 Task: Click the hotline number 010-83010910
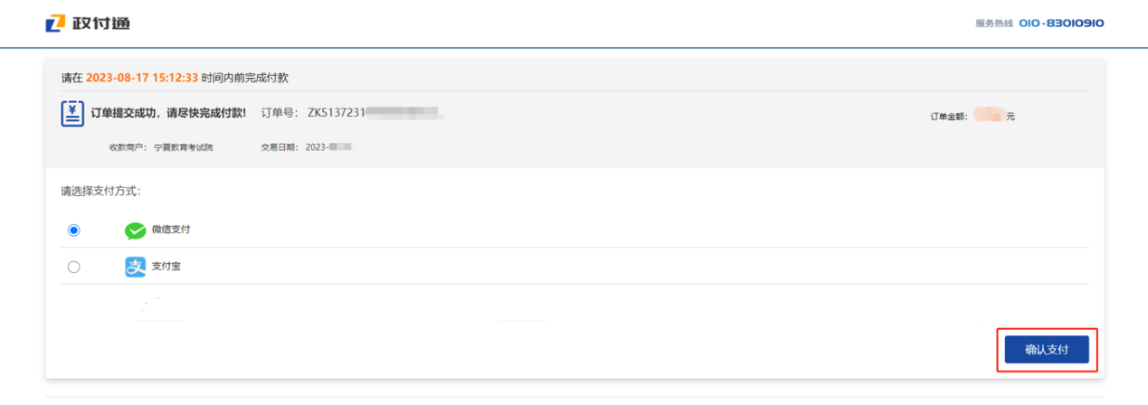coord(1061,24)
